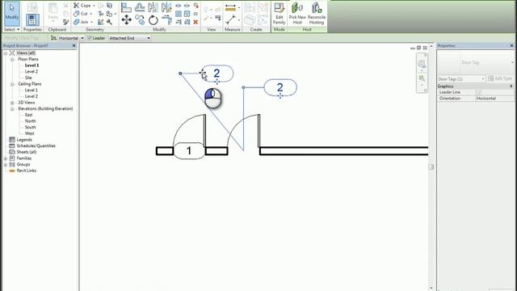Open the North elevation view
Viewport: 517px width, 291px height.
[x=30, y=121]
